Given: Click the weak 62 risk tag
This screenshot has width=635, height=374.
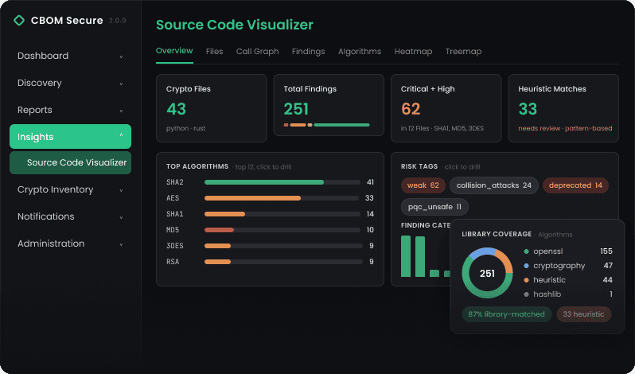Looking at the screenshot, I should point(423,185).
